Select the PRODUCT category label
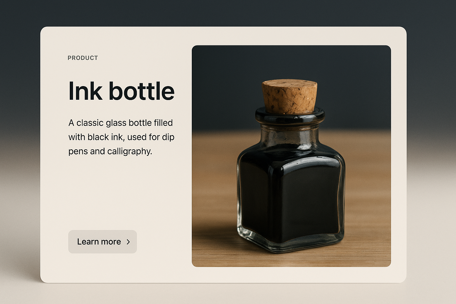This screenshot has width=456, height=304. coord(83,58)
